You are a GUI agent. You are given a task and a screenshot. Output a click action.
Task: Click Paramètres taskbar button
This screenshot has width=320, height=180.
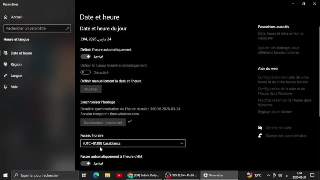219,175
